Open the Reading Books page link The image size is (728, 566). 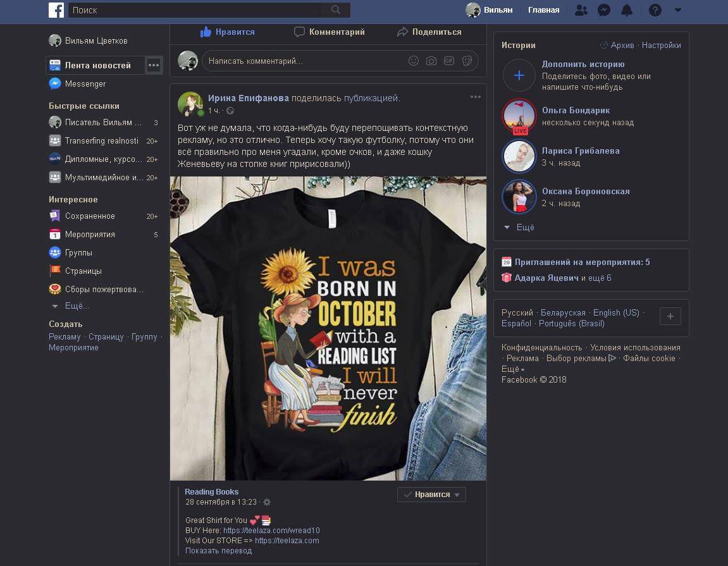click(212, 492)
